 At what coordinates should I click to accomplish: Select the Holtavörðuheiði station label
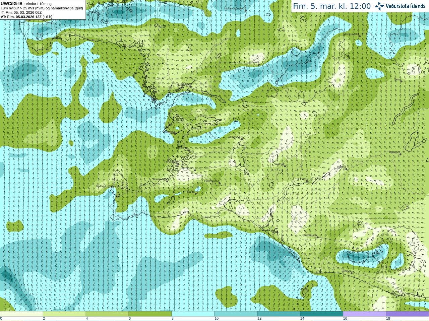click(235, 8)
